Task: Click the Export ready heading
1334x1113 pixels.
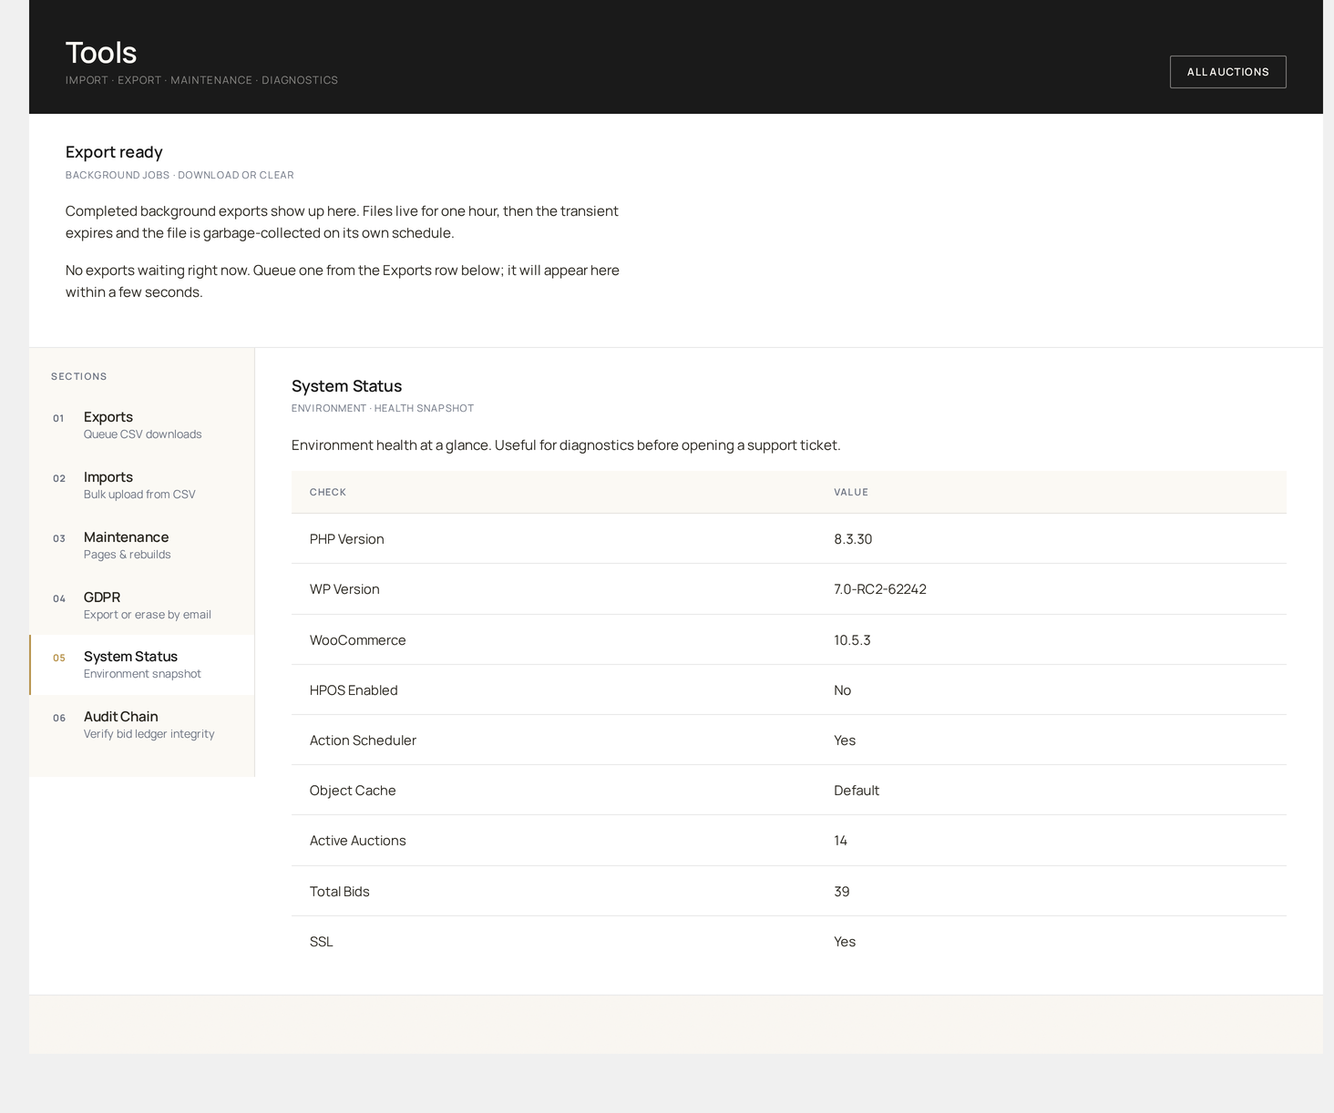Action: [x=114, y=152]
